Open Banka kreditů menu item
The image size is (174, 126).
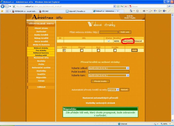click(x=41, y=35)
